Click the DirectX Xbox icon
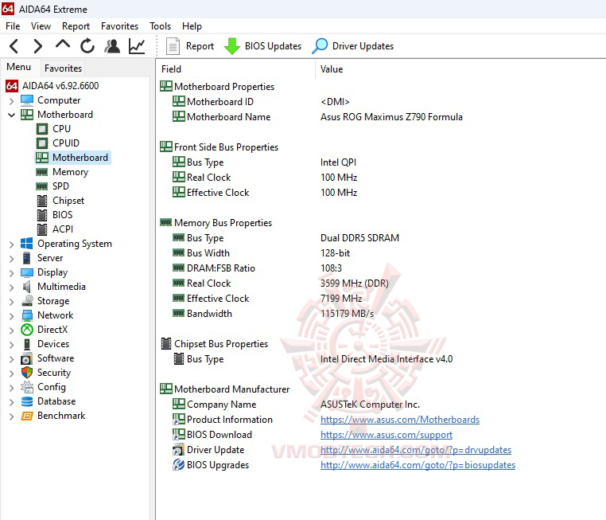The height and width of the screenshot is (520, 606). (27, 330)
